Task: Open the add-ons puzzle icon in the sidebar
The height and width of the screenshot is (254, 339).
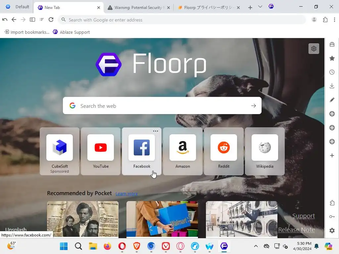Action: (332, 203)
